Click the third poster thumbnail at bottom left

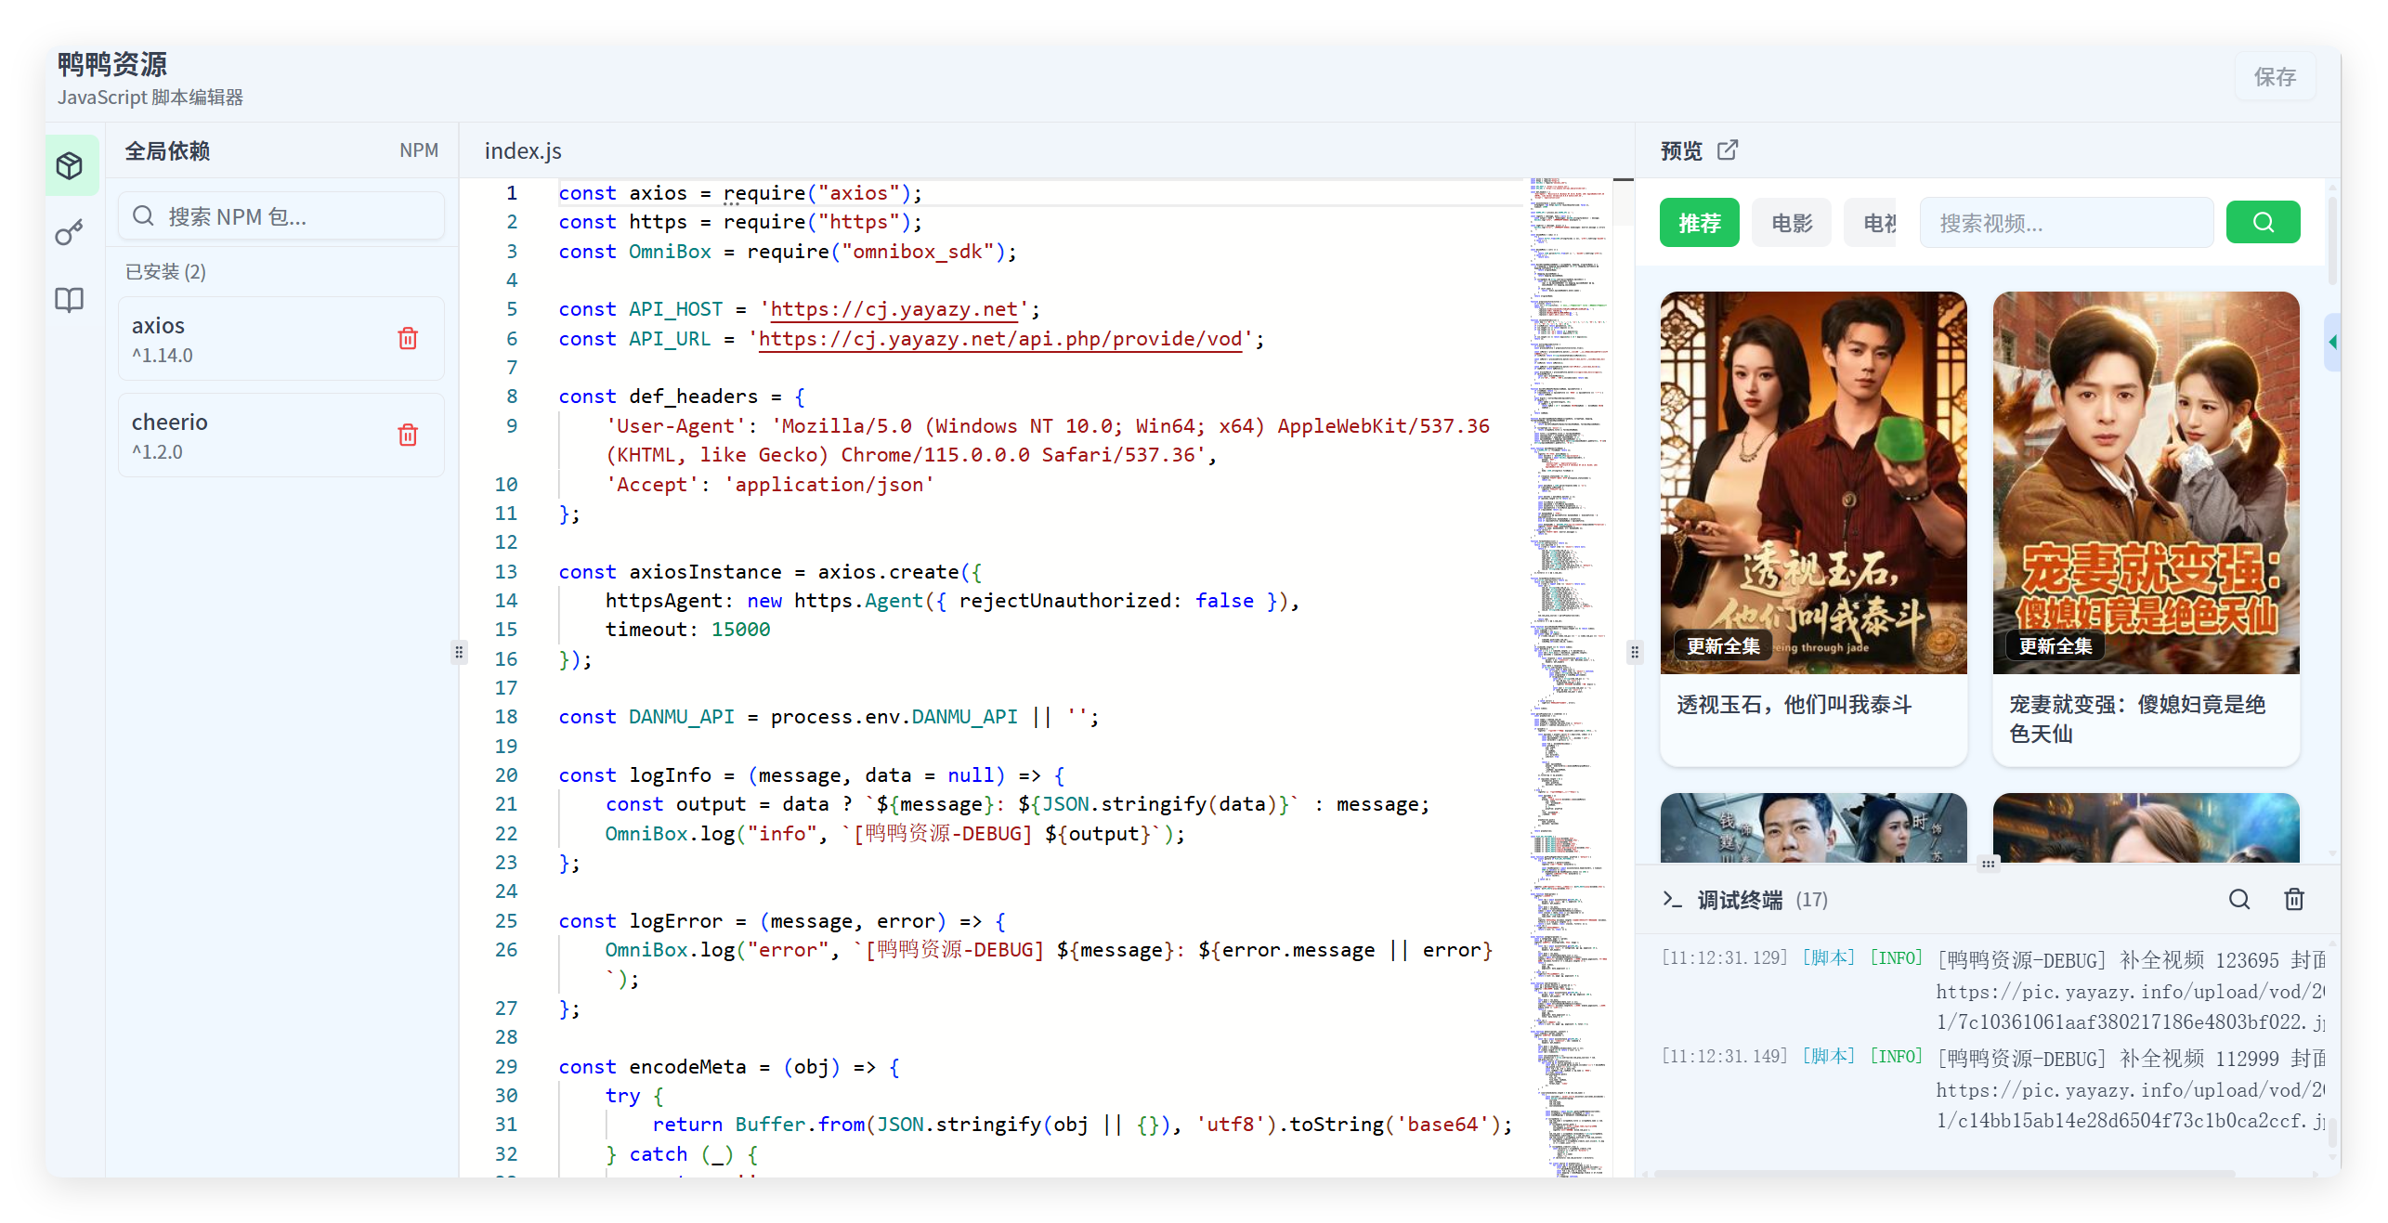(1813, 827)
